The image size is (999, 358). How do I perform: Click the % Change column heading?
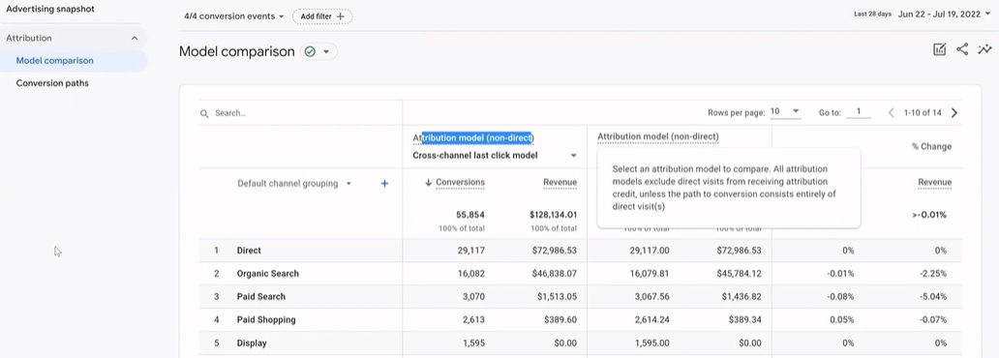tap(931, 146)
